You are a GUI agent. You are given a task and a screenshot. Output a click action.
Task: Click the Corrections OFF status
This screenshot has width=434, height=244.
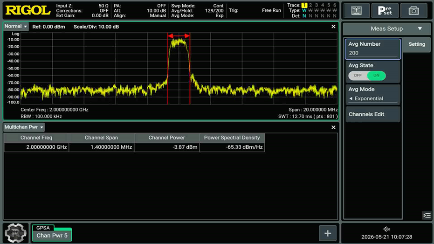point(82,11)
